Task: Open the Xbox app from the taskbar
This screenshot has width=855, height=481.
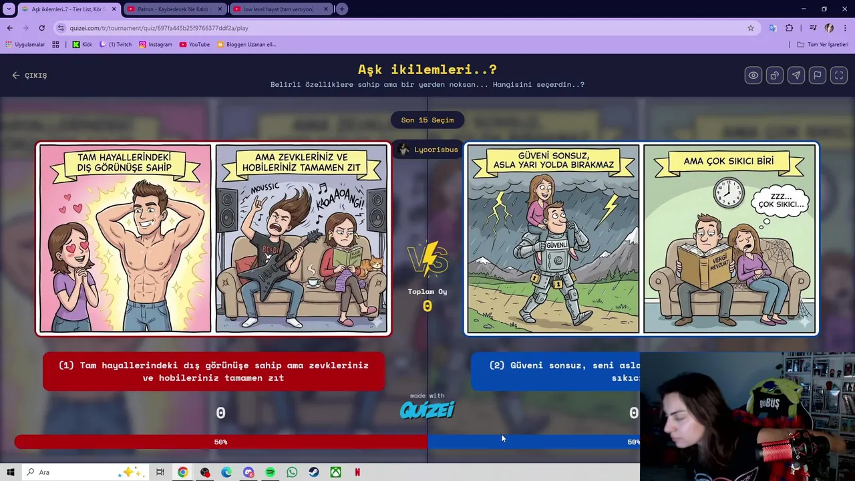Action: coord(335,472)
